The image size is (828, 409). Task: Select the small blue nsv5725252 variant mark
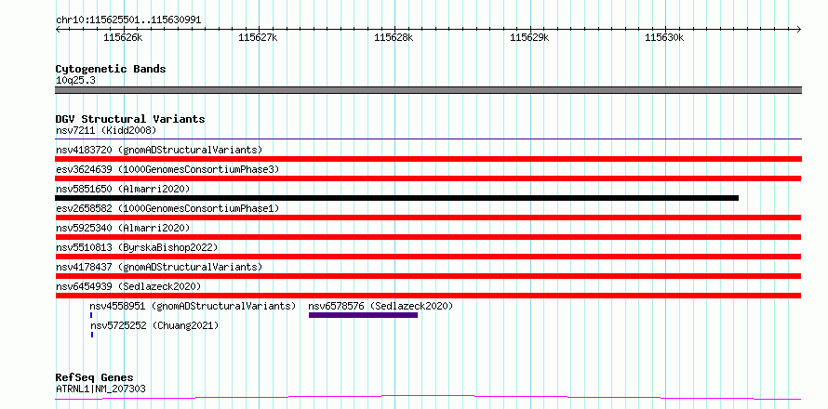point(92,335)
